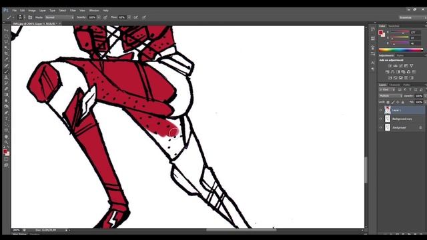Toggle pressure for opacity button
Viewport: 427px width, 240px height.
[x=105, y=17]
